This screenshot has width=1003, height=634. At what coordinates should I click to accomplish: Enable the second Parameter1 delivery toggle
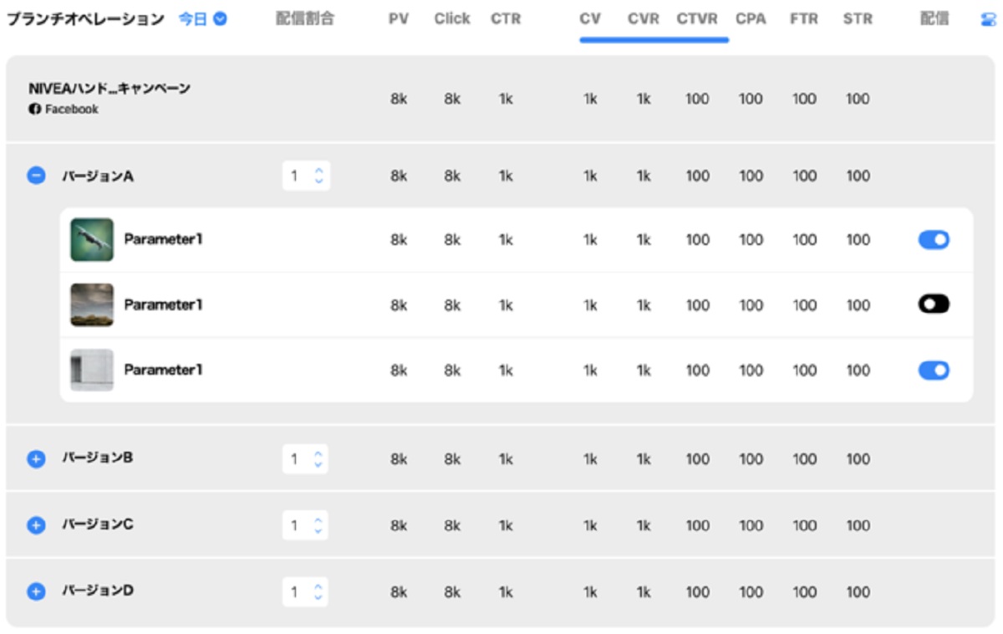click(x=934, y=304)
